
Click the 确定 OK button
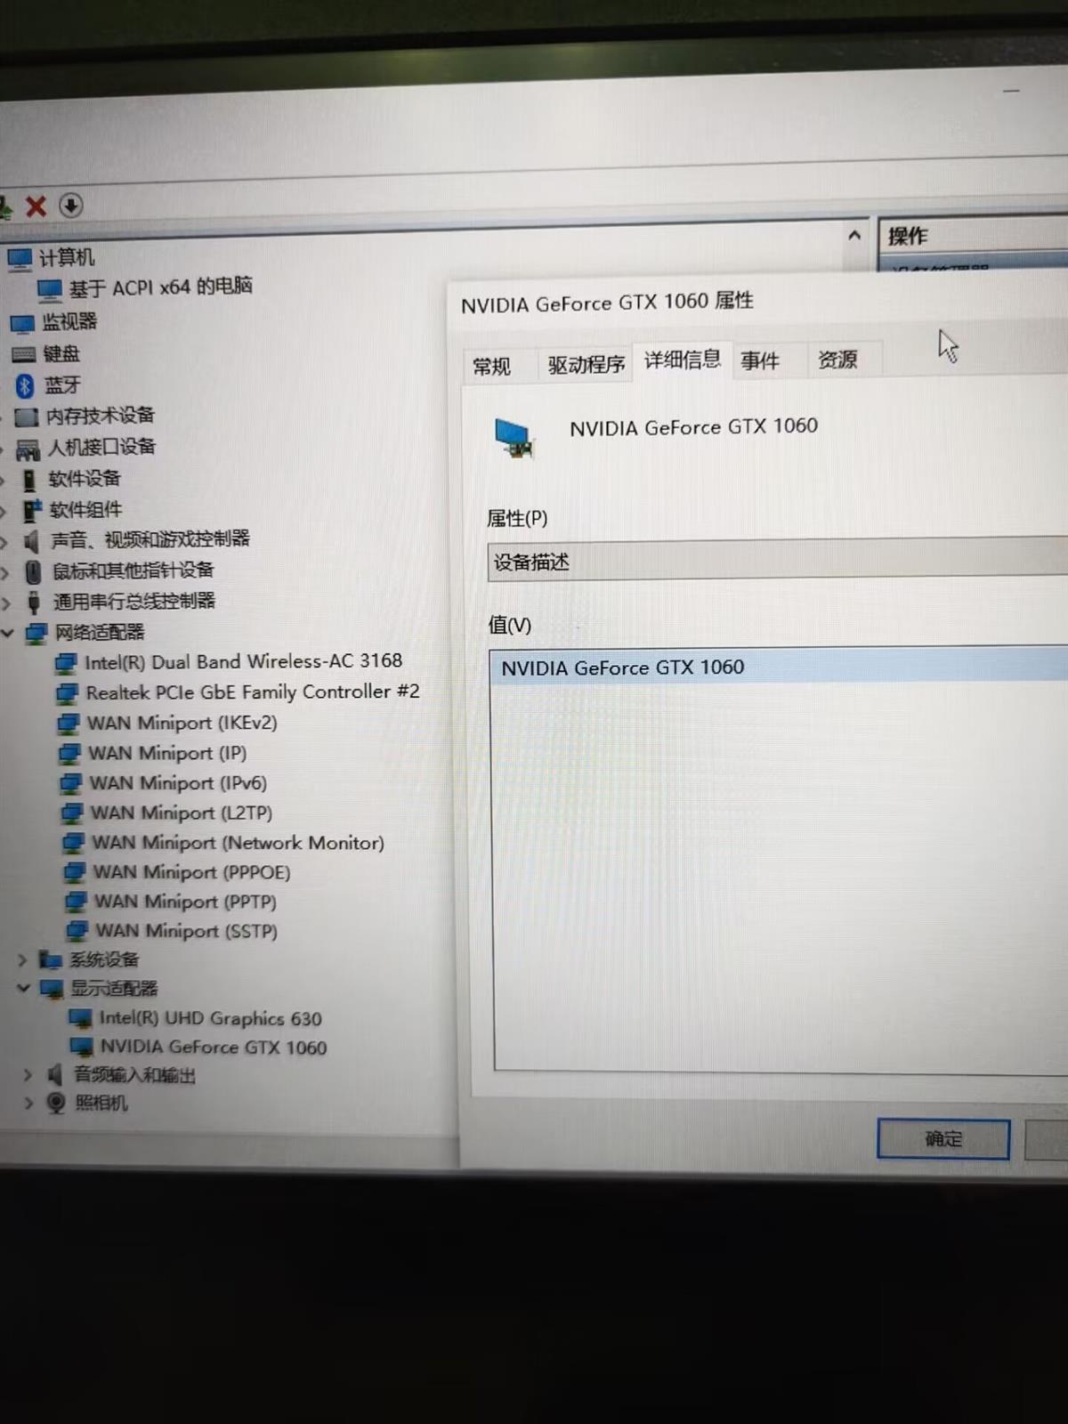(x=943, y=1139)
